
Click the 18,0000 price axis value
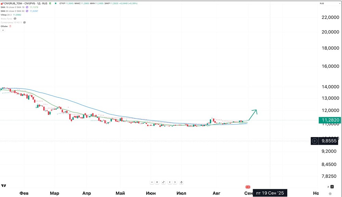(x=330, y=48)
